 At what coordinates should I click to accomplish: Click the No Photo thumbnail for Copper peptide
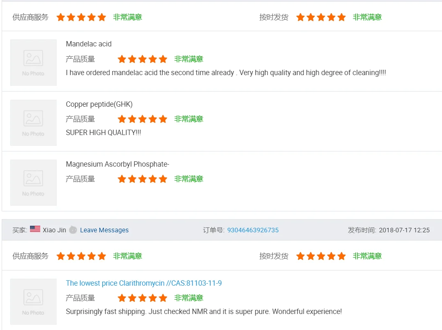pos(33,123)
